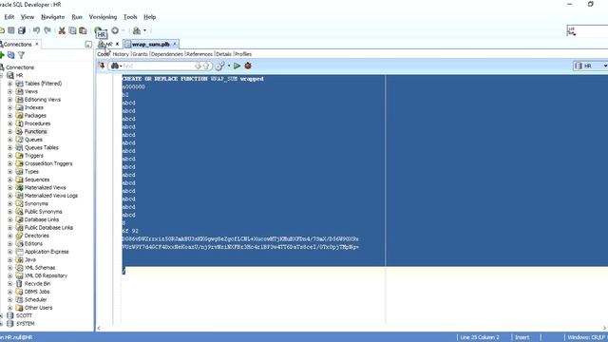This screenshot has height=342, width=608.
Task: Expand the Views node
Action: coord(10,91)
